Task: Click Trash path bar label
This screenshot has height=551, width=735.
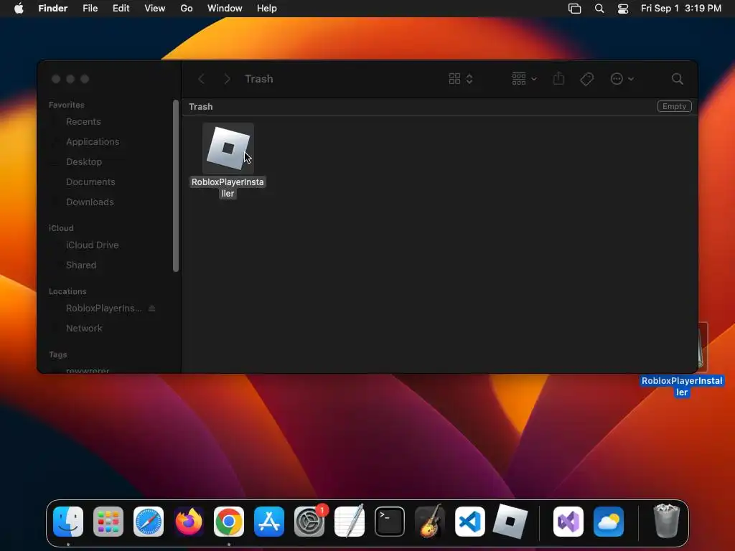Action: coord(201,107)
